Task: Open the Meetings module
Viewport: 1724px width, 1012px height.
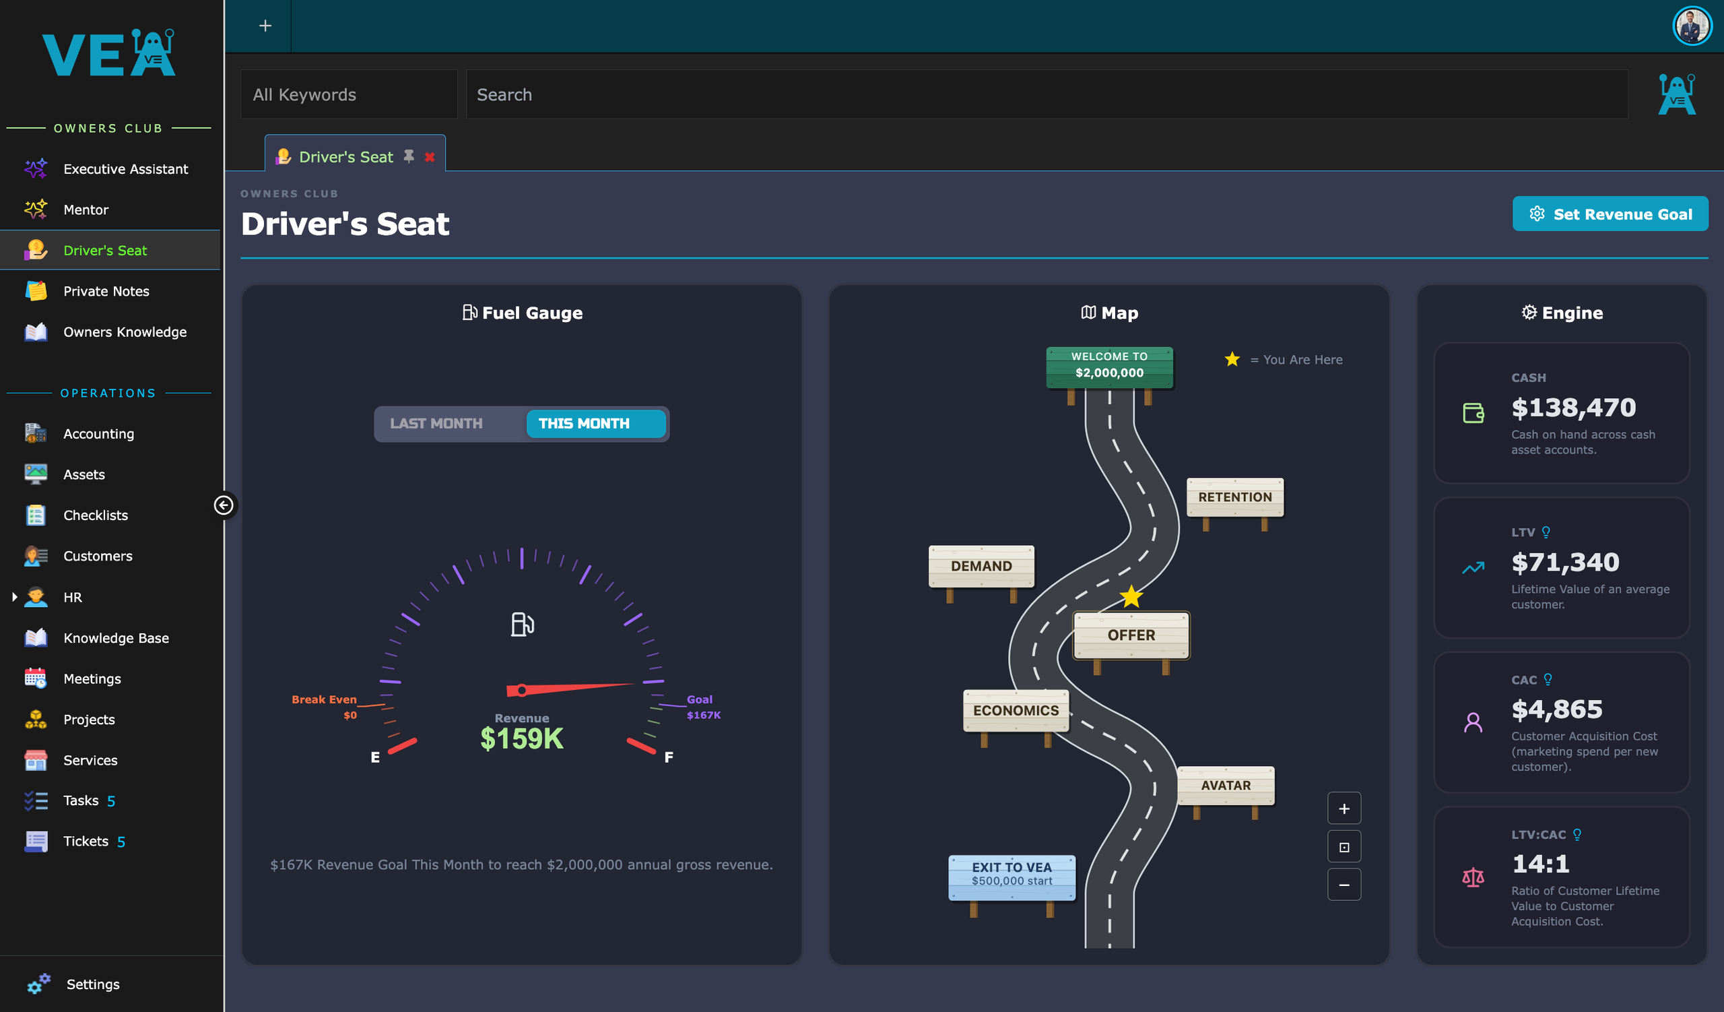Action: (x=110, y=678)
